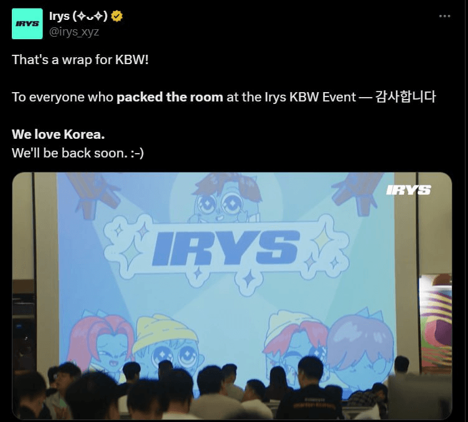Click the @irys_xyz handle
468x422 pixels.
click(x=74, y=32)
